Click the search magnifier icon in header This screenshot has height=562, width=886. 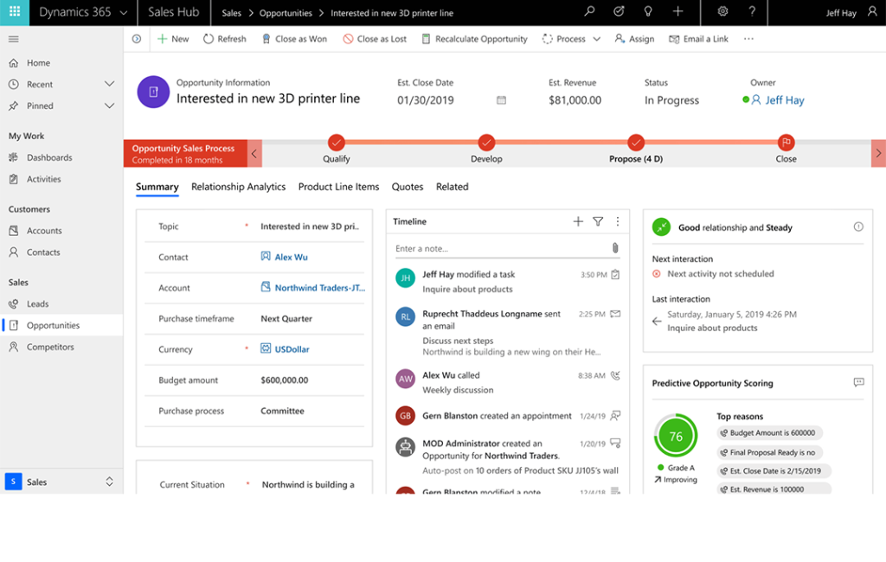[590, 12]
